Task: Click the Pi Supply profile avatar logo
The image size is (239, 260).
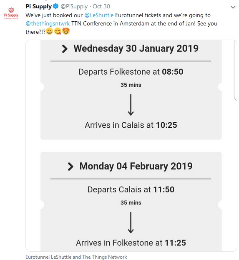Action: pyautogui.click(x=11, y=13)
